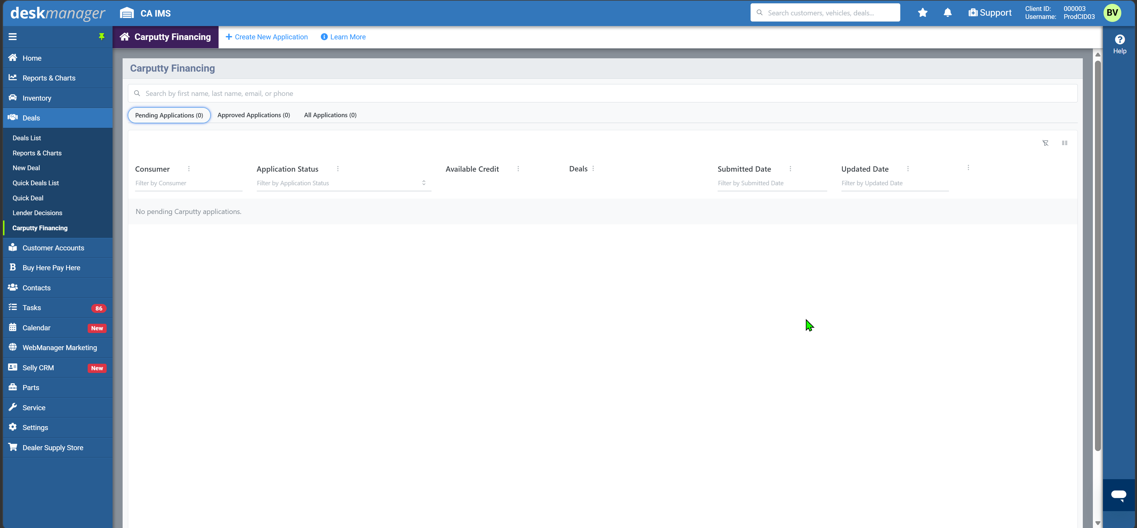Open New Deal submenu item
The height and width of the screenshot is (528, 1137).
pyautogui.click(x=26, y=168)
